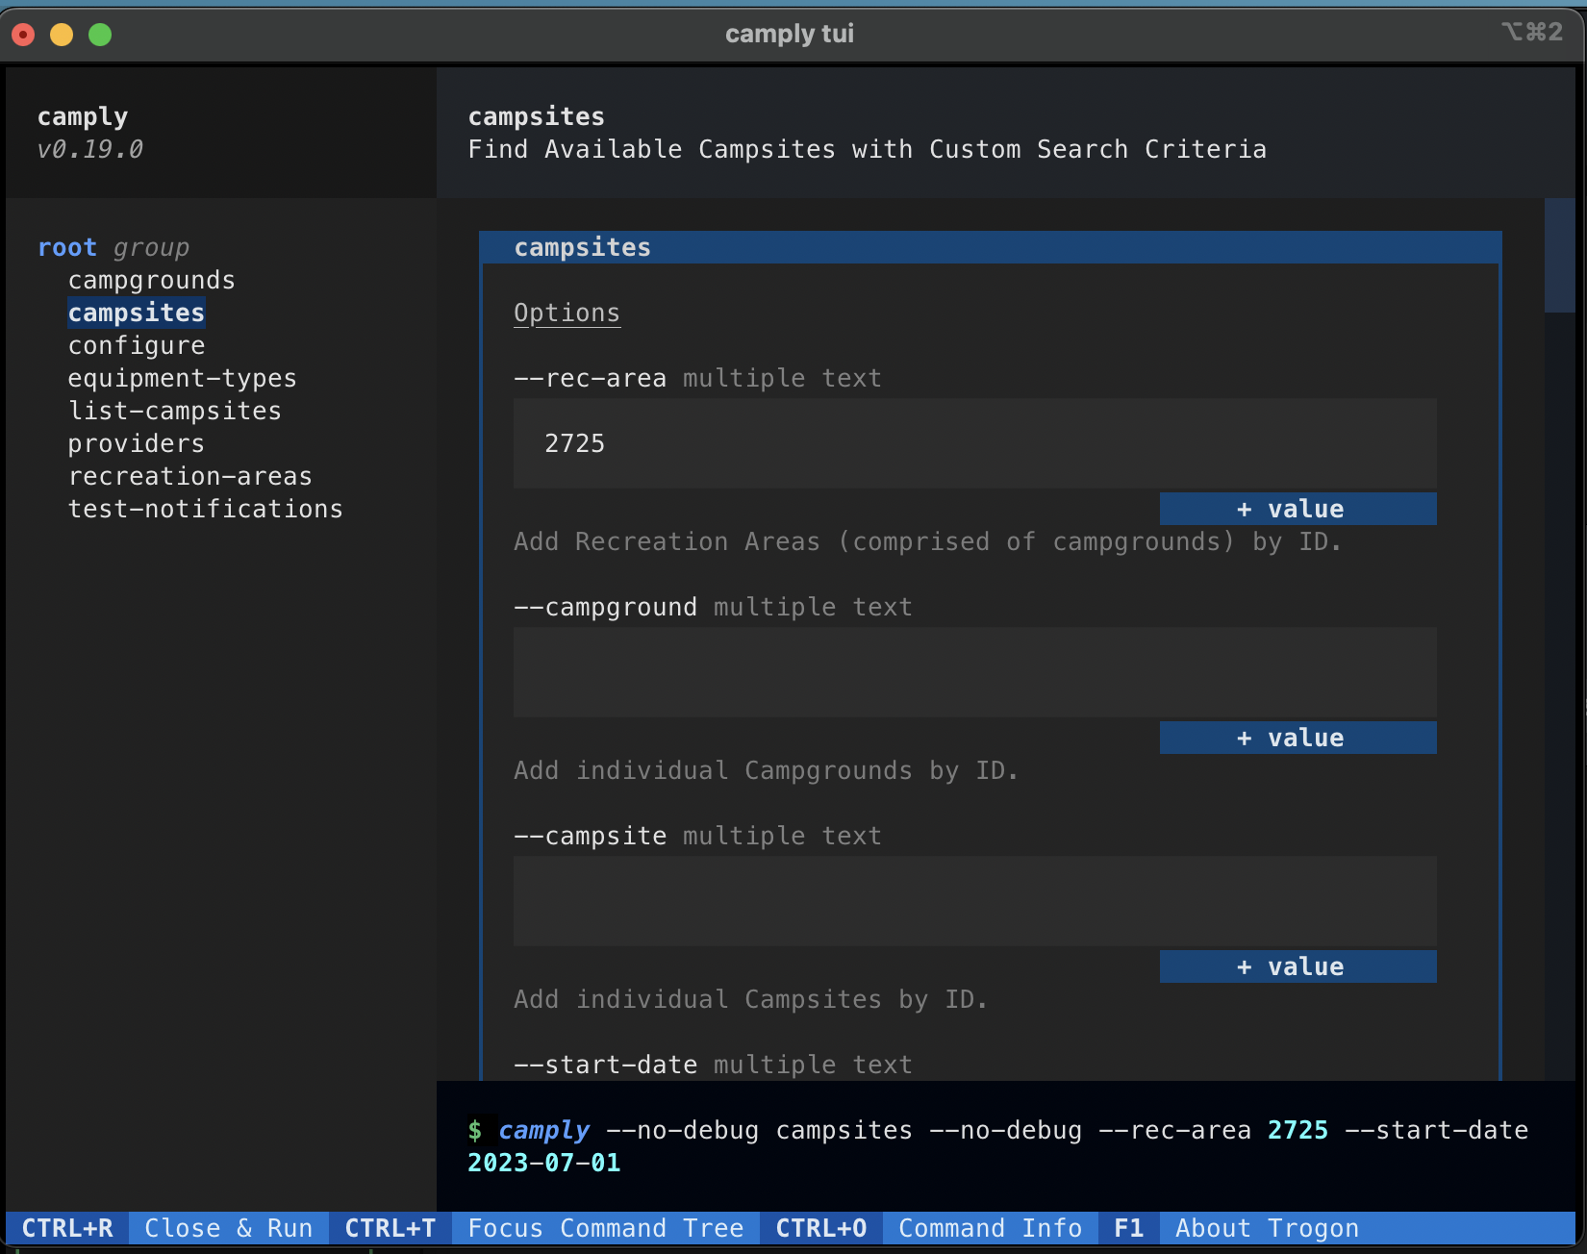
Task: Select the providers command
Action: click(x=136, y=443)
